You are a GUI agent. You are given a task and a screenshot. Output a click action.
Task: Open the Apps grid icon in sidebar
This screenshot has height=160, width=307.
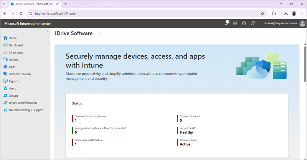point(5,67)
